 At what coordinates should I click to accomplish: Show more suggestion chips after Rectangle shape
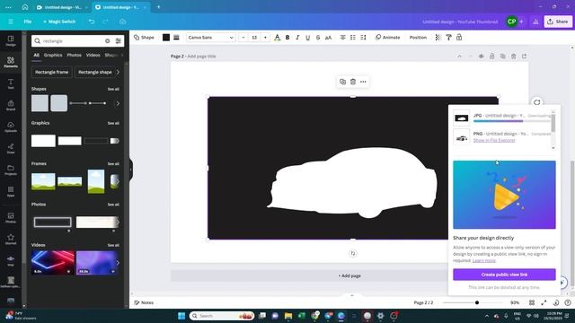[x=118, y=72]
